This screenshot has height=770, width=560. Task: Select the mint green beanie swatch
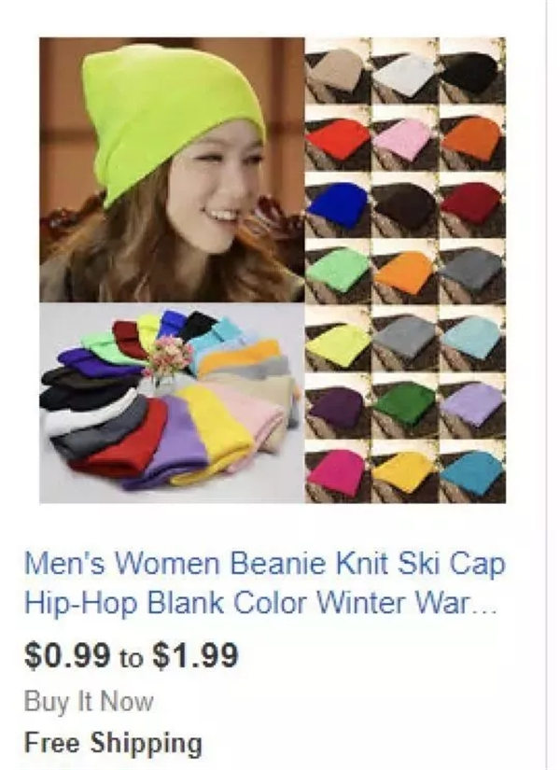coord(338,272)
